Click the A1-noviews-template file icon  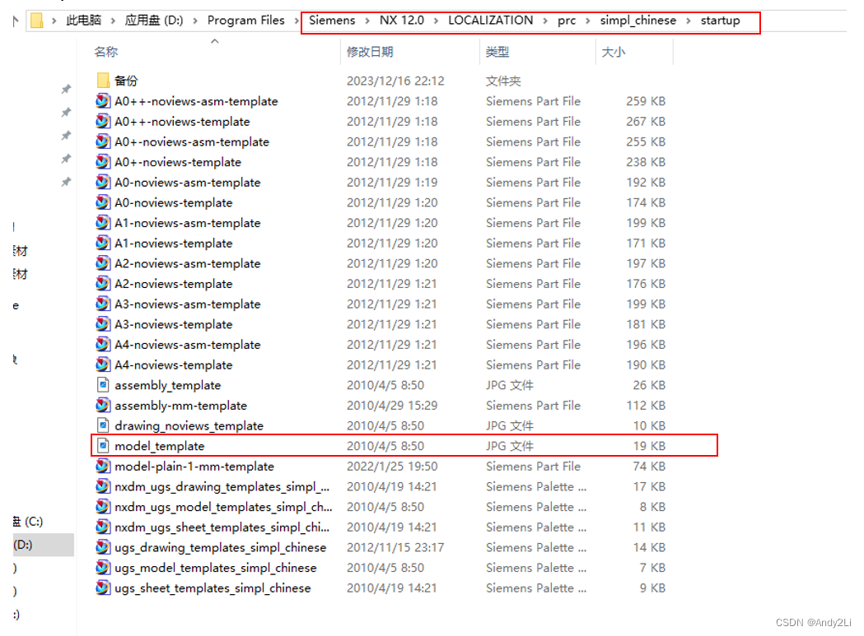coord(102,244)
